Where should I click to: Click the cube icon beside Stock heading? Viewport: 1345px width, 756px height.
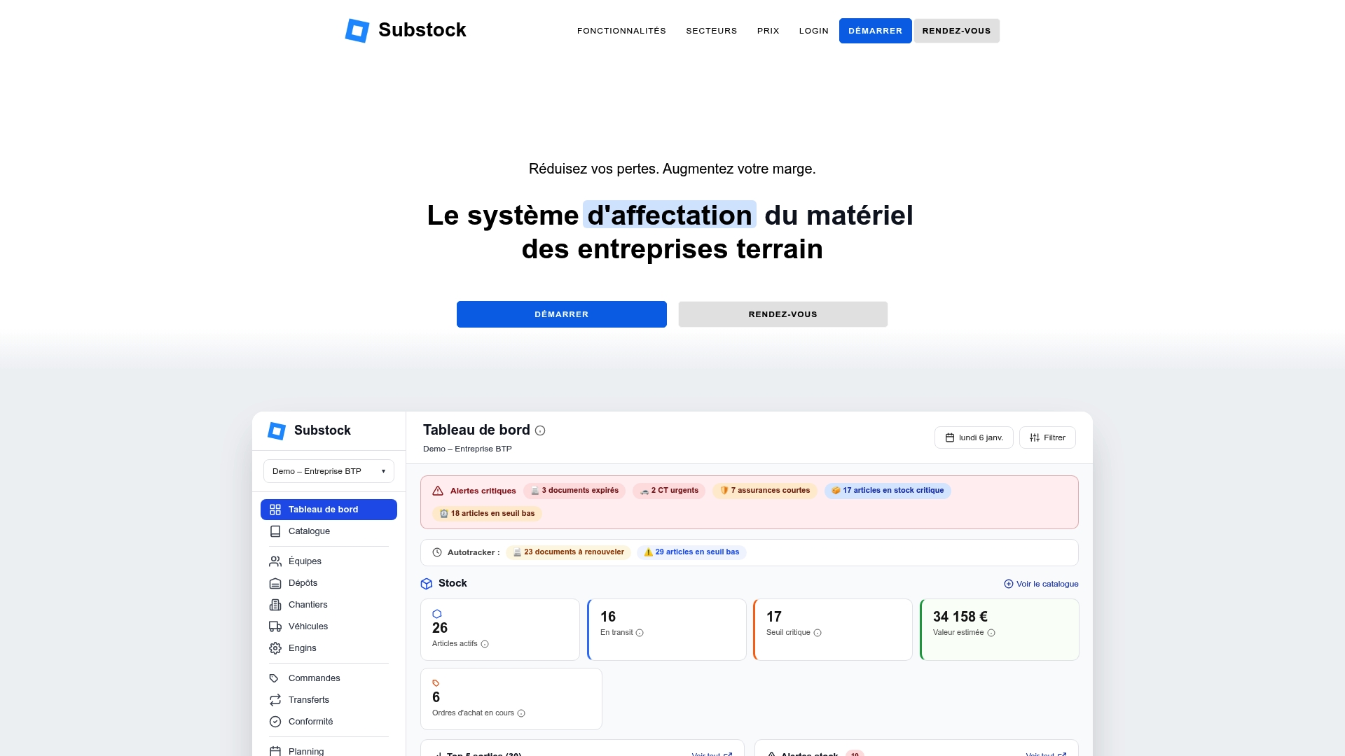(x=427, y=584)
